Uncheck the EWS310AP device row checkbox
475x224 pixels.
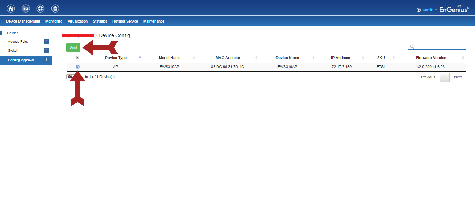(x=78, y=67)
